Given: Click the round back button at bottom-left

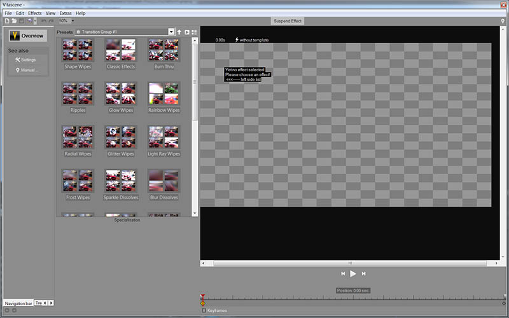Looking at the screenshot, I should (7, 310).
